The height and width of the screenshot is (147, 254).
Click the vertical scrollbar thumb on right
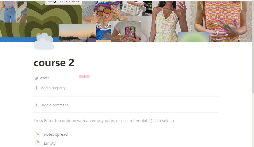point(253,47)
